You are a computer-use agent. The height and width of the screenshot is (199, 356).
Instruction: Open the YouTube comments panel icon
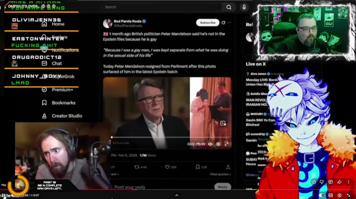click(330, 182)
